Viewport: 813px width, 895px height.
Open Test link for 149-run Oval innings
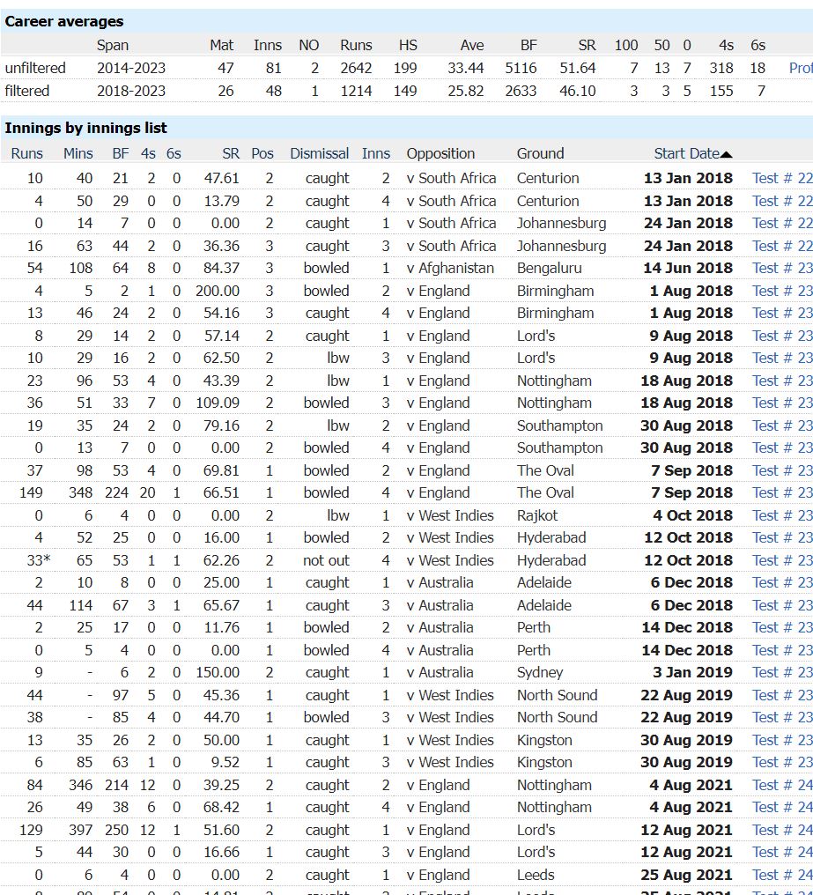pos(782,492)
